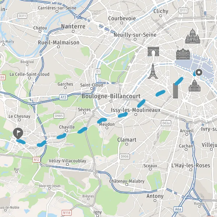The width and height of the screenshot is (217, 217).
Task: Select the D985 road label
Action: pyautogui.click(x=59, y=116)
